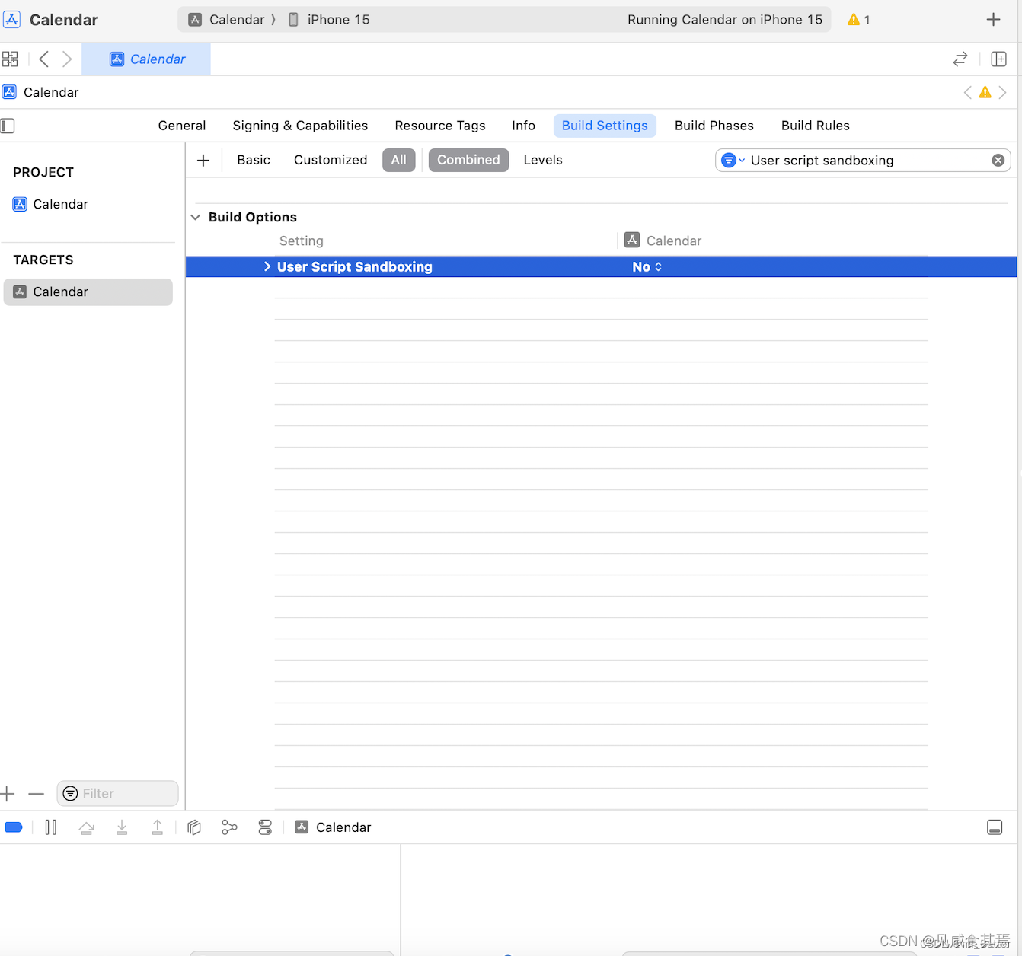This screenshot has width=1022, height=956.
Task: Step into in the debug bar
Action: pos(122,827)
